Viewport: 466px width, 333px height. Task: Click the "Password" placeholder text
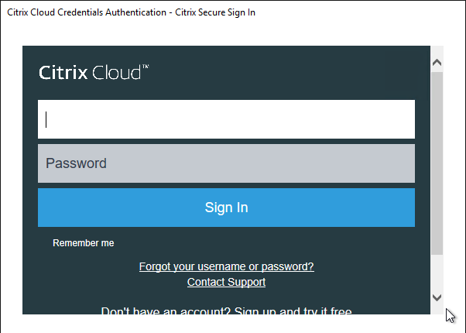[76, 163]
